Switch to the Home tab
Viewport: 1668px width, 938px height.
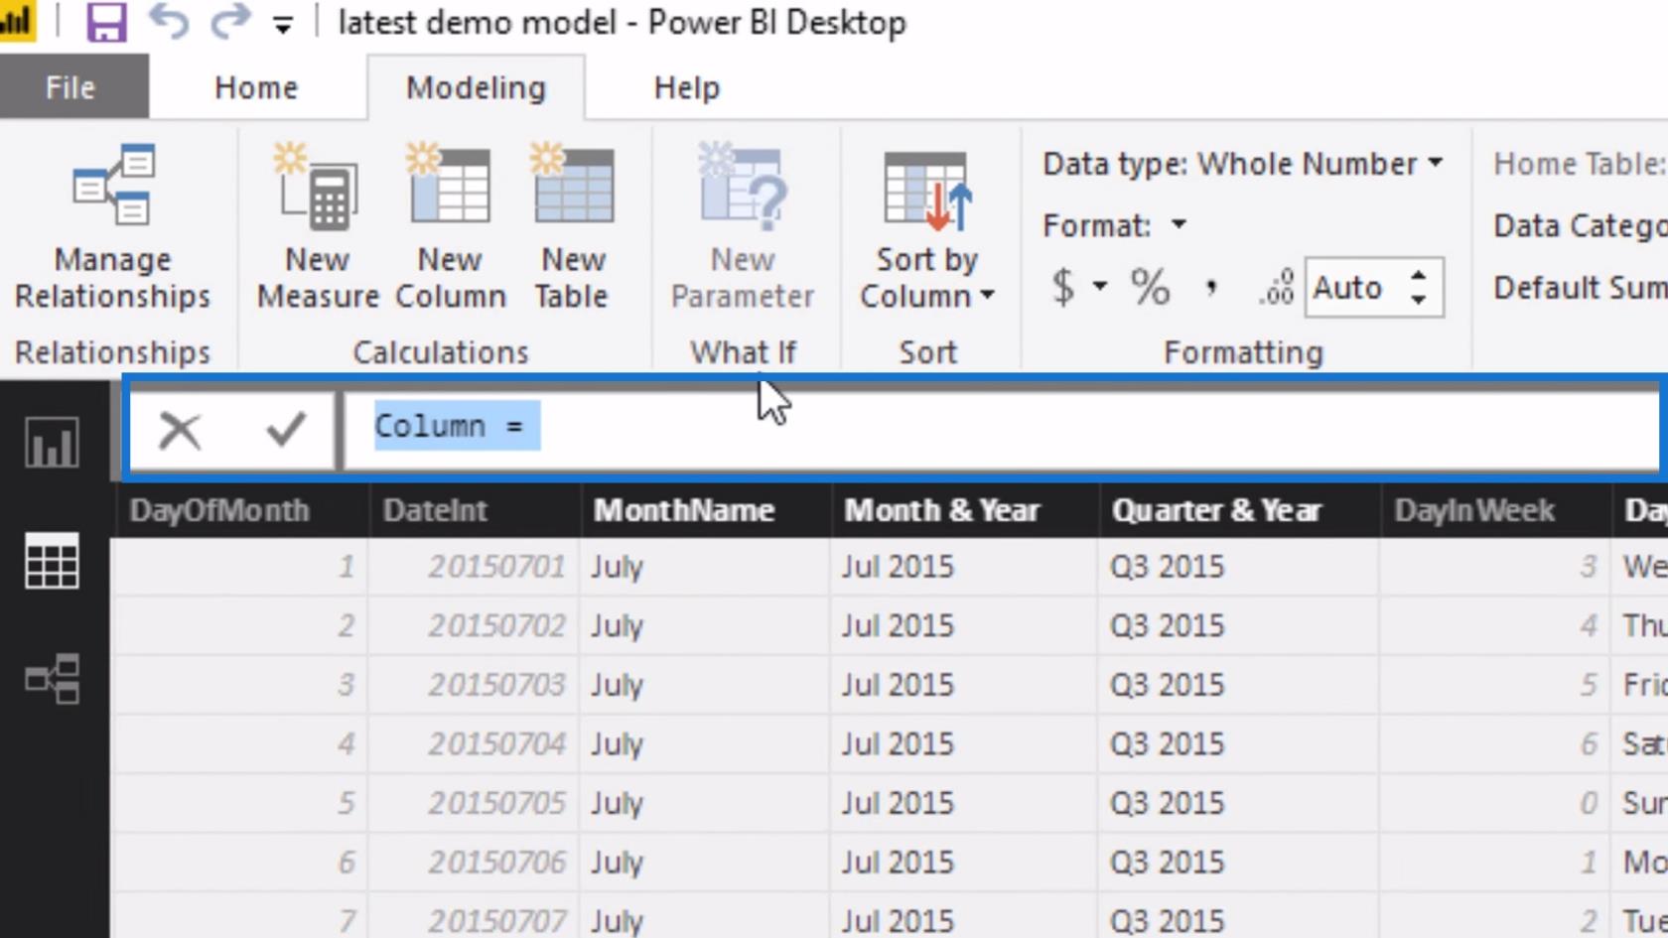pyautogui.click(x=256, y=87)
